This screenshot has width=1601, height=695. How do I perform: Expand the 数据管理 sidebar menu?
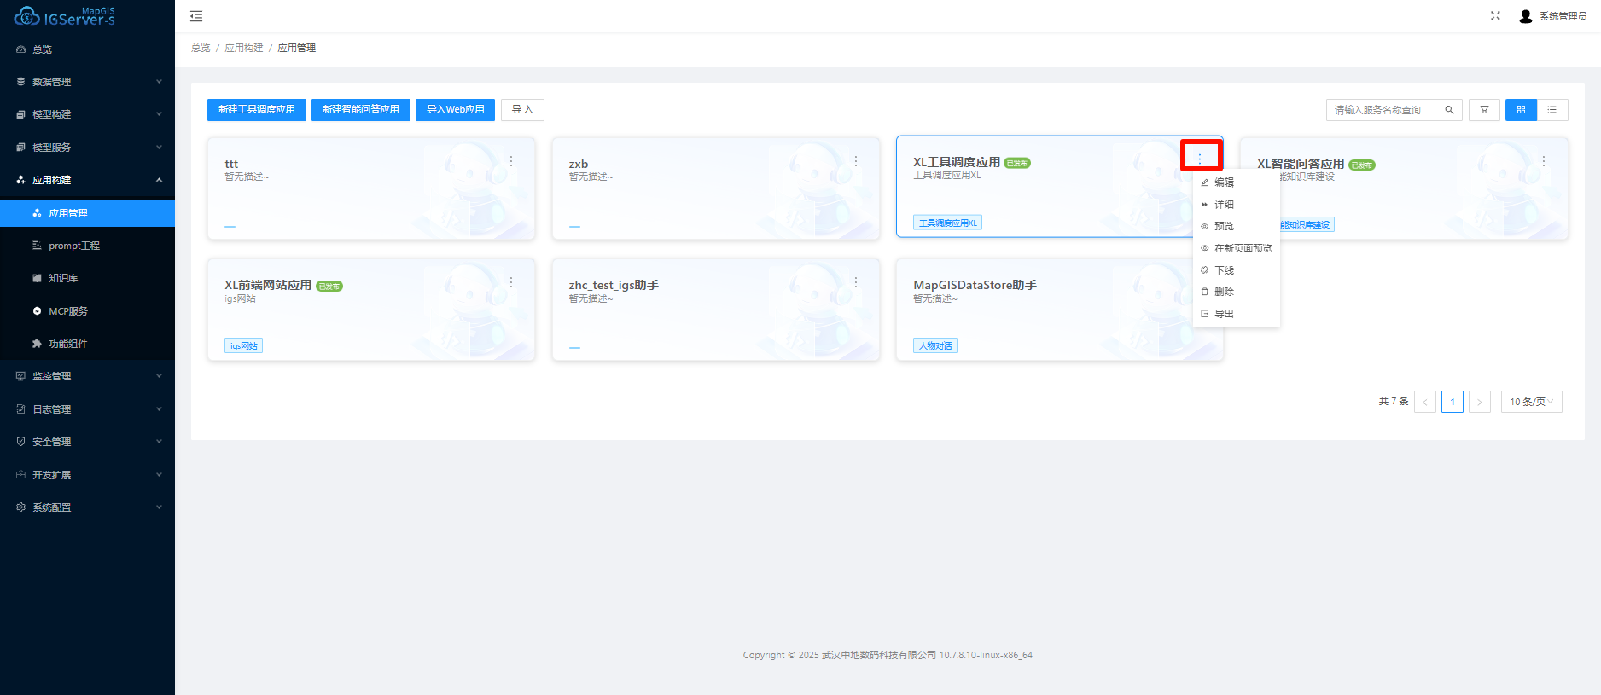tap(87, 82)
